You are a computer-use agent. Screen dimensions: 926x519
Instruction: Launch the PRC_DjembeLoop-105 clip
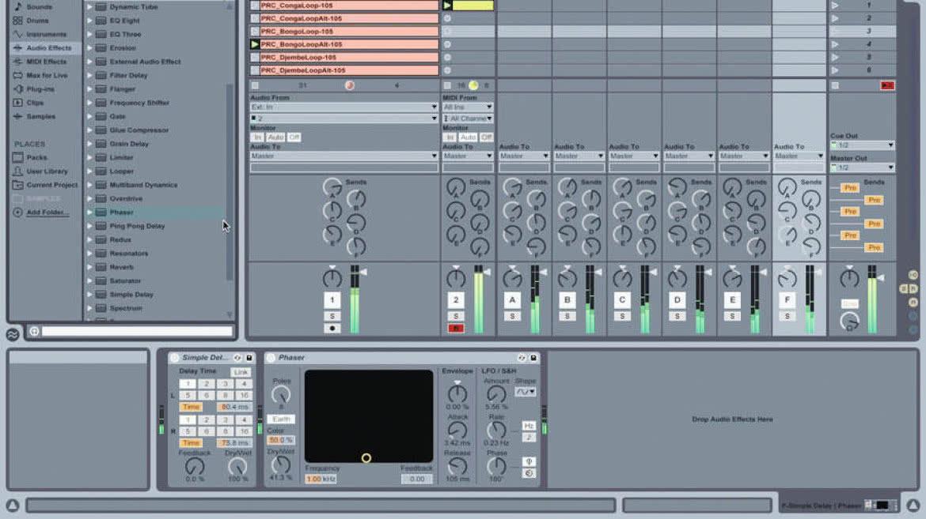[x=255, y=57]
